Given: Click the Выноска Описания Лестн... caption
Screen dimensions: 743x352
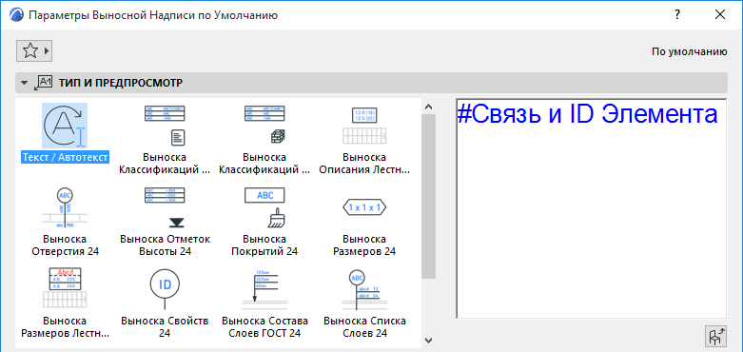Looking at the screenshot, I should click(x=364, y=163).
